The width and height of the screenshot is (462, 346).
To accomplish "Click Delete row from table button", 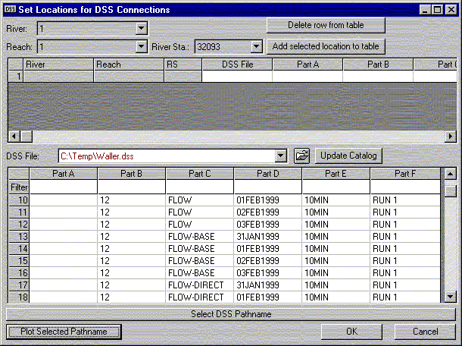I will click(327, 26).
